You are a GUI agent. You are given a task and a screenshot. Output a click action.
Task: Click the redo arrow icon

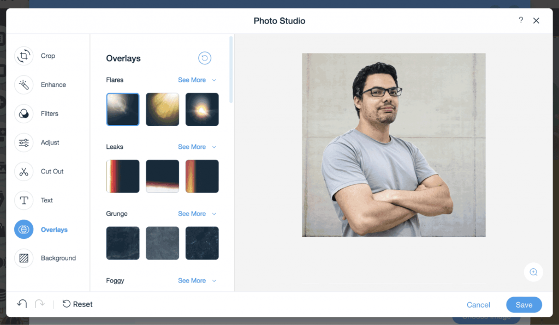click(39, 304)
